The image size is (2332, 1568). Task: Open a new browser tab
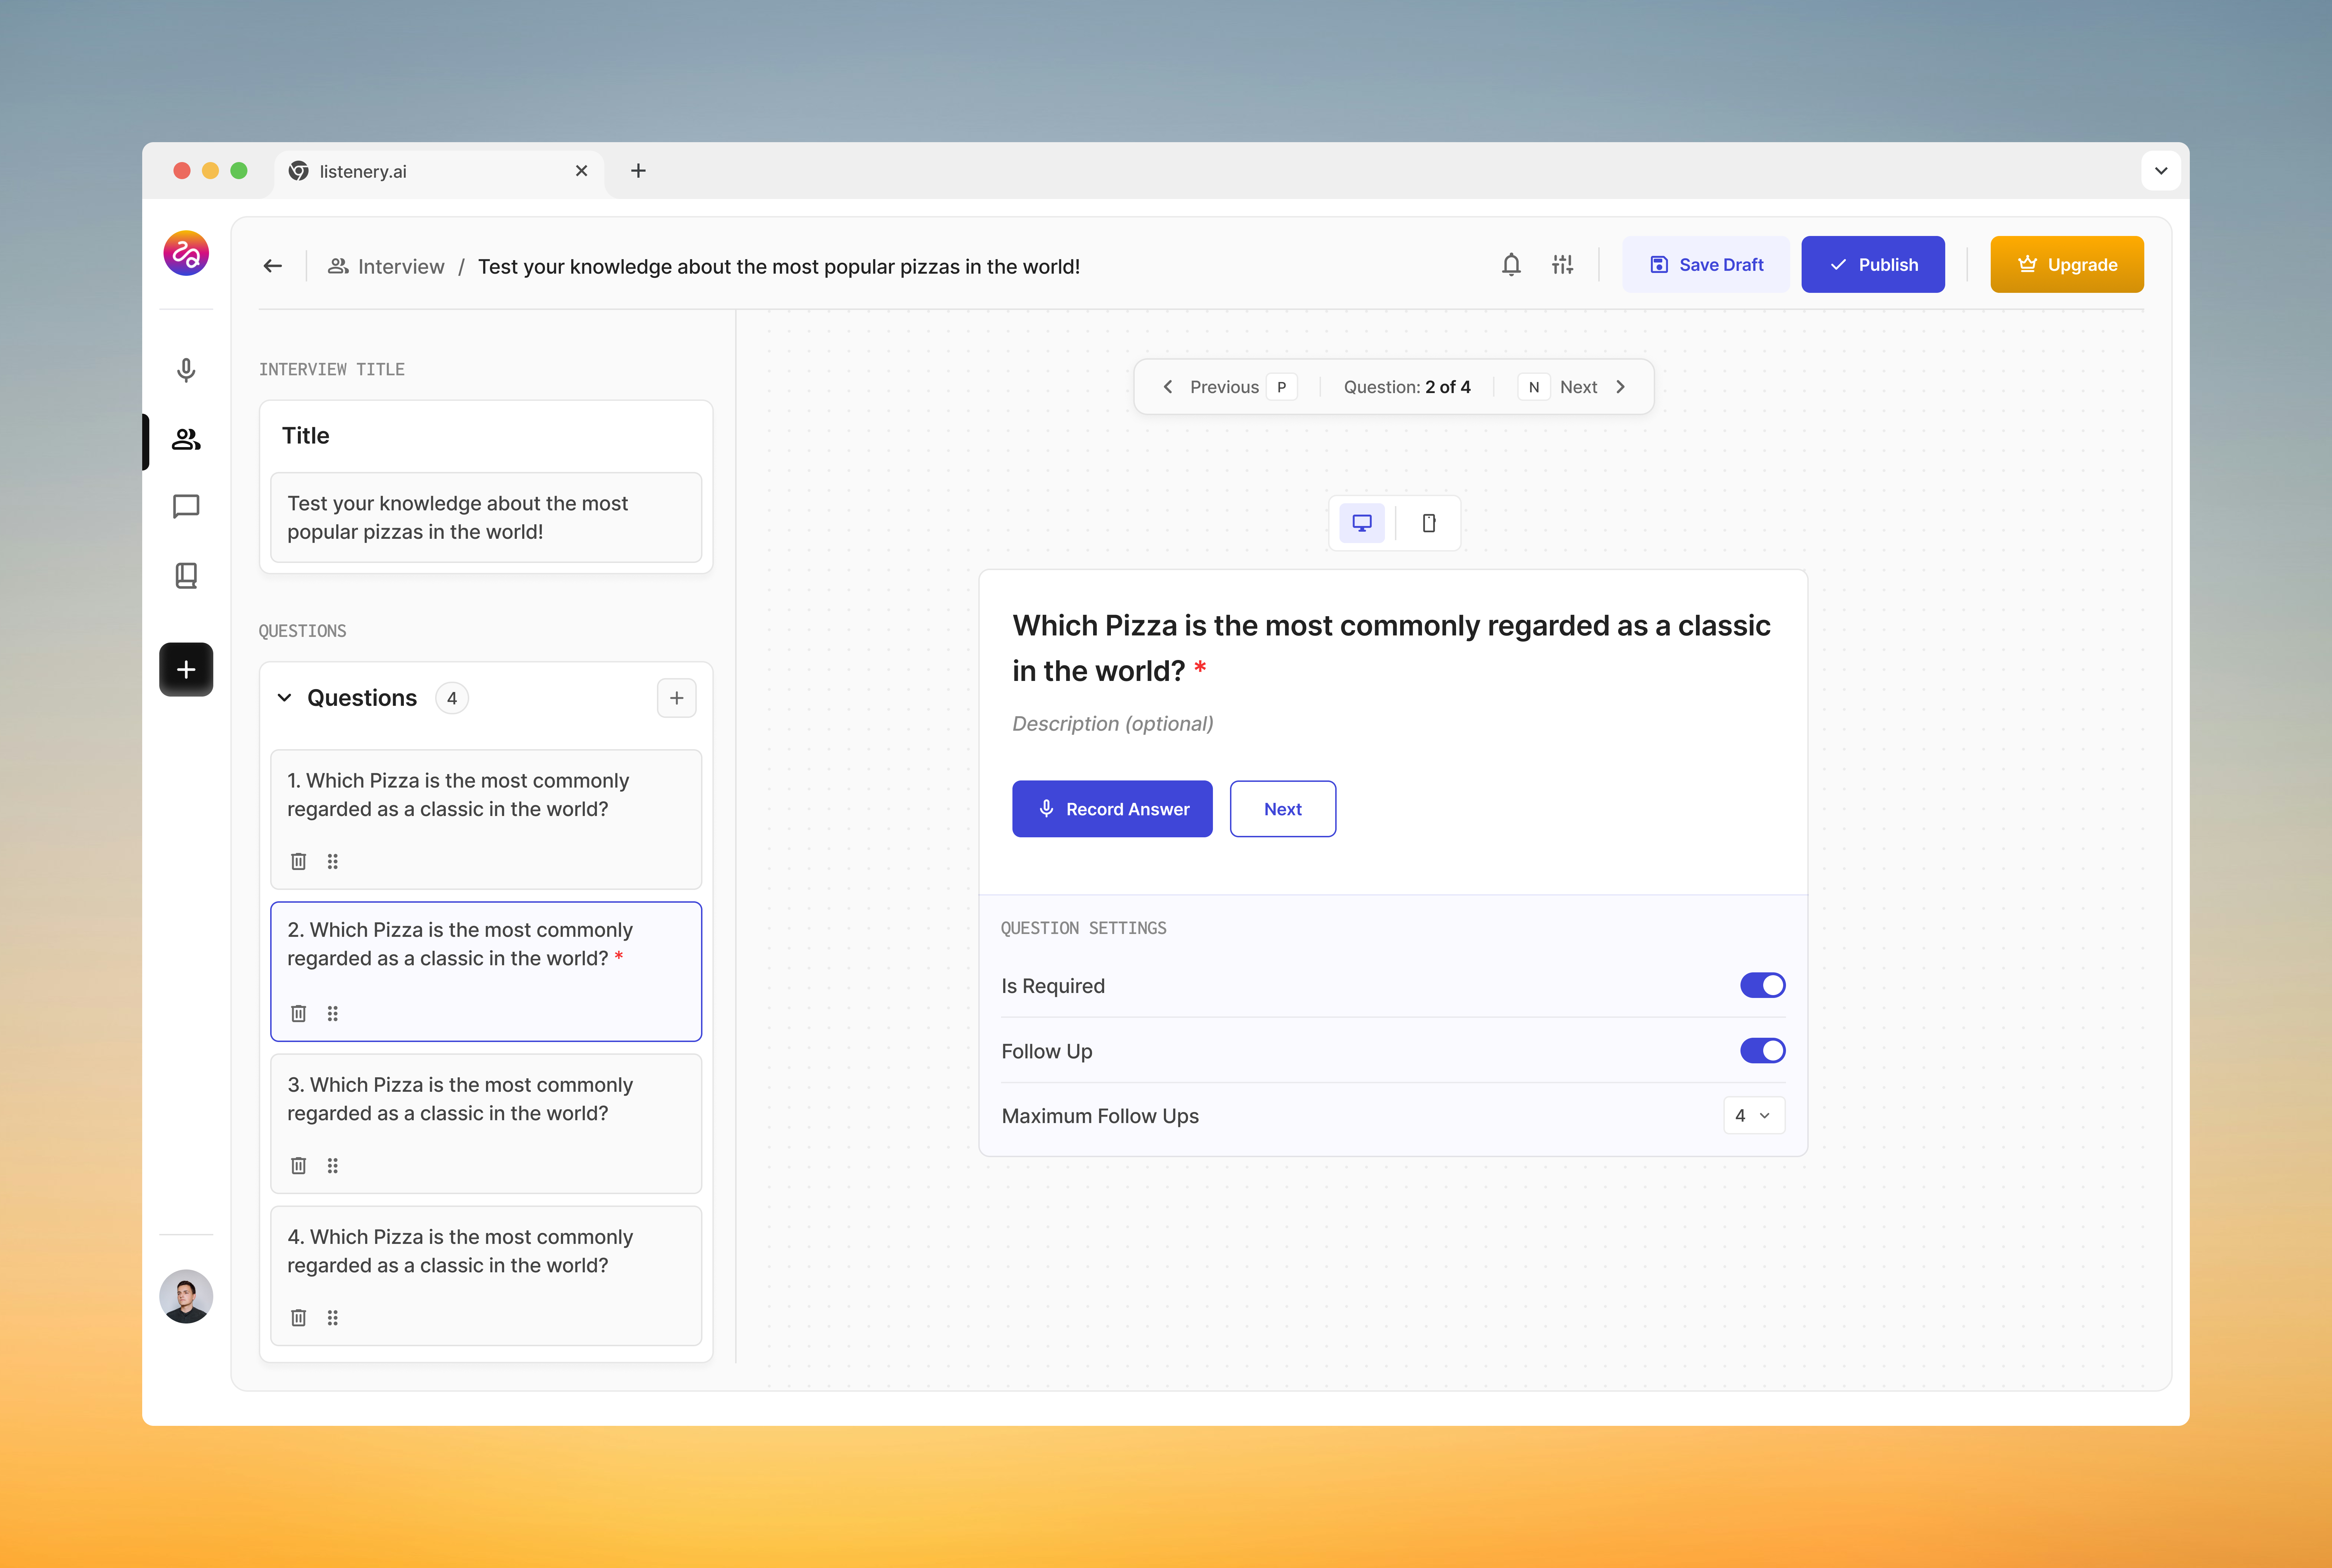[638, 171]
